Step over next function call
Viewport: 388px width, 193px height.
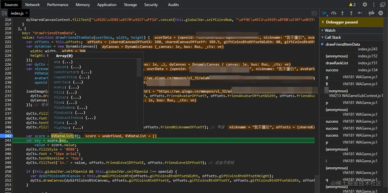click(x=333, y=13)
